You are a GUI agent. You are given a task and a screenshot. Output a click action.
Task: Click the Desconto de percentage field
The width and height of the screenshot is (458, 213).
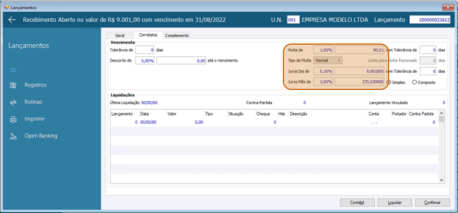pos(145,61)
